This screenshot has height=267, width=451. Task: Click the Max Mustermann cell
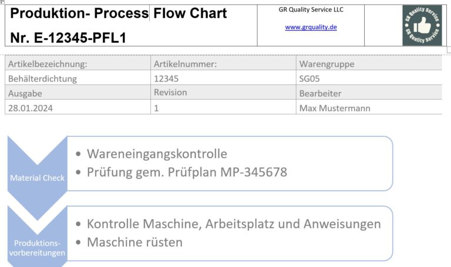[x=369, y=108]
